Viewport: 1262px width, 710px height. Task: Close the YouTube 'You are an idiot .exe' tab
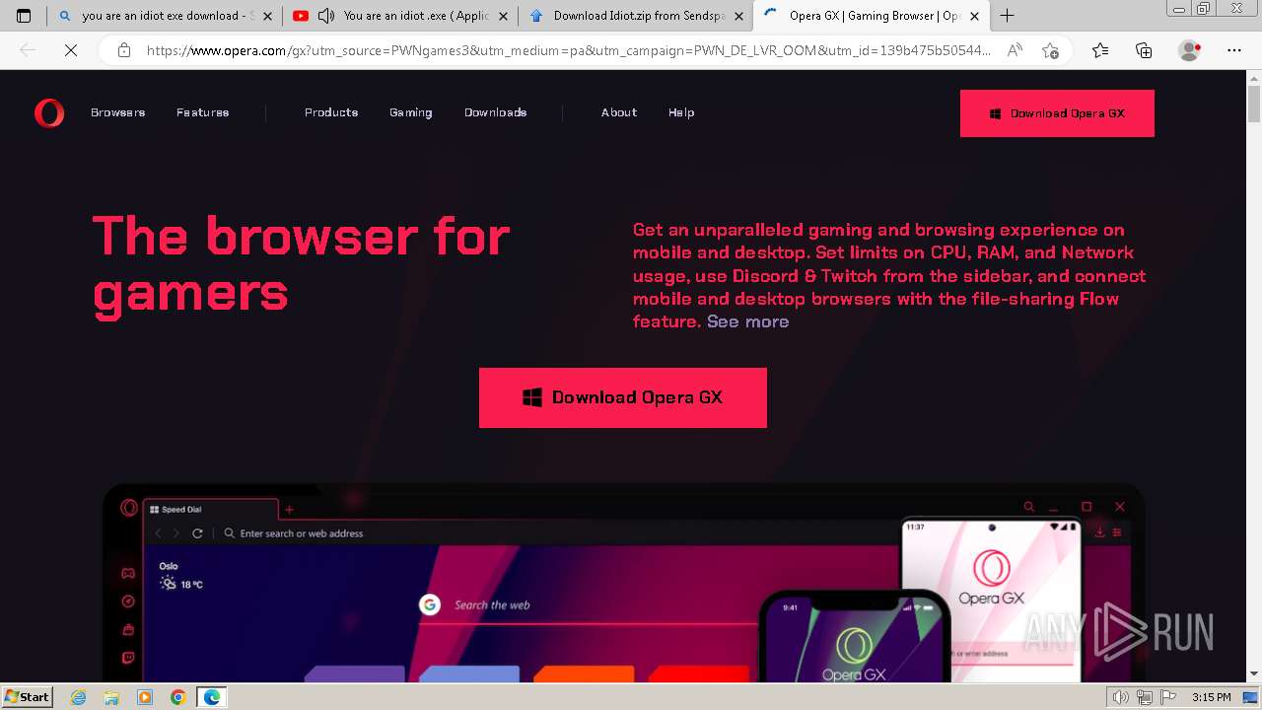504,16
